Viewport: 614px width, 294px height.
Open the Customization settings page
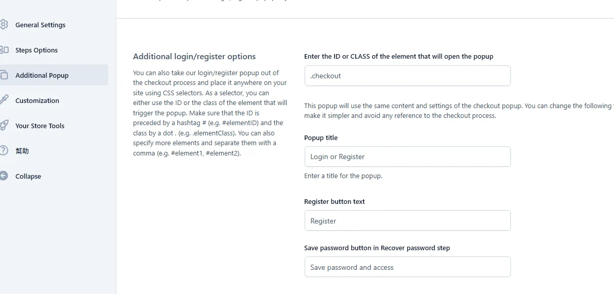click(37, 100)
